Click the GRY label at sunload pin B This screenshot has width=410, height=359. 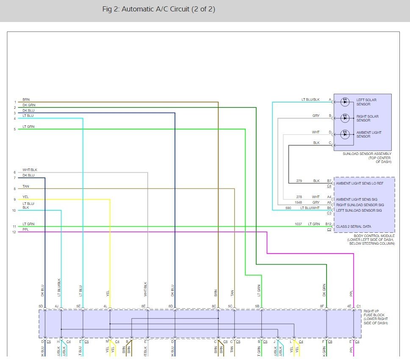(x=316, y=116)
